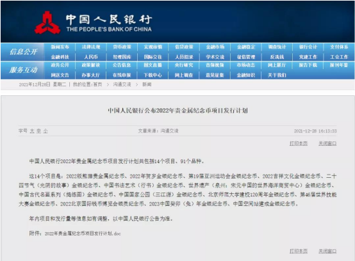The width and height of the screenshot is (355, 261).
Task: Open the 政务公开 service item
Action: pyautogui.click(x=60, y=65)
